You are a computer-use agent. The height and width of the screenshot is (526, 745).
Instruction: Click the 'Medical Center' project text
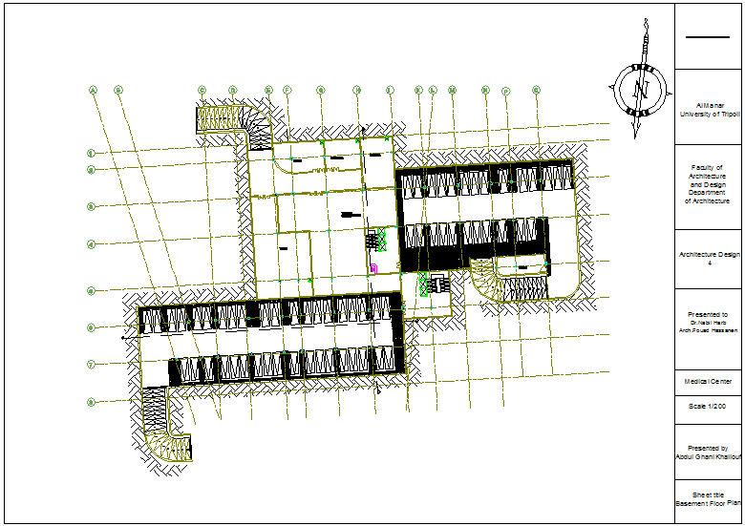pos(708,382)
